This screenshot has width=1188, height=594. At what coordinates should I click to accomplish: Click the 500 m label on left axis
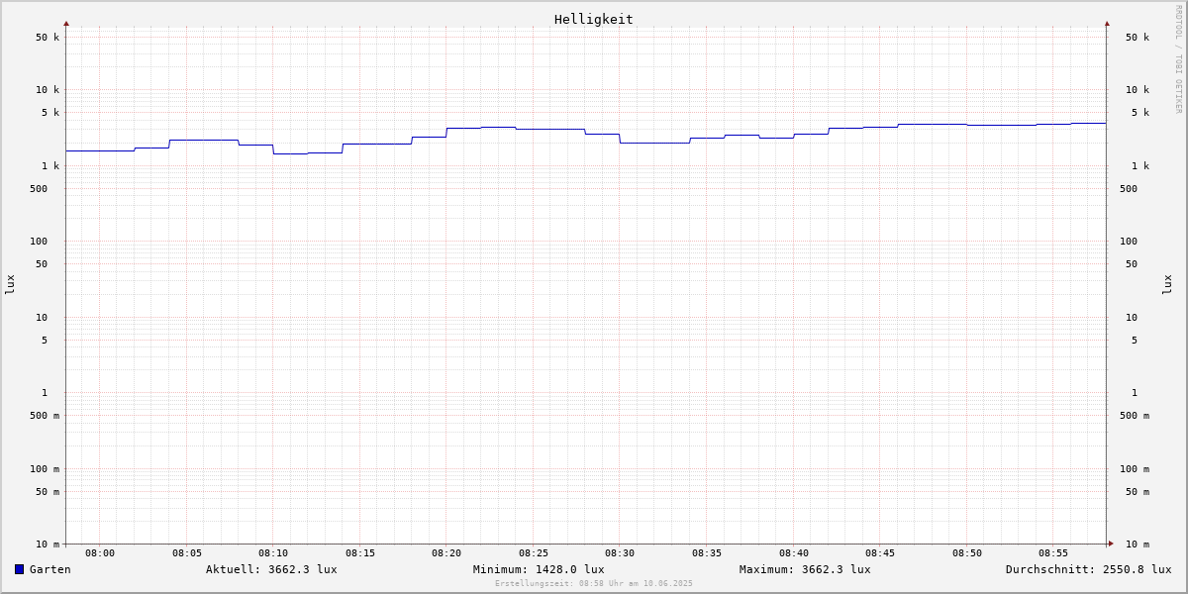point(45,416)
